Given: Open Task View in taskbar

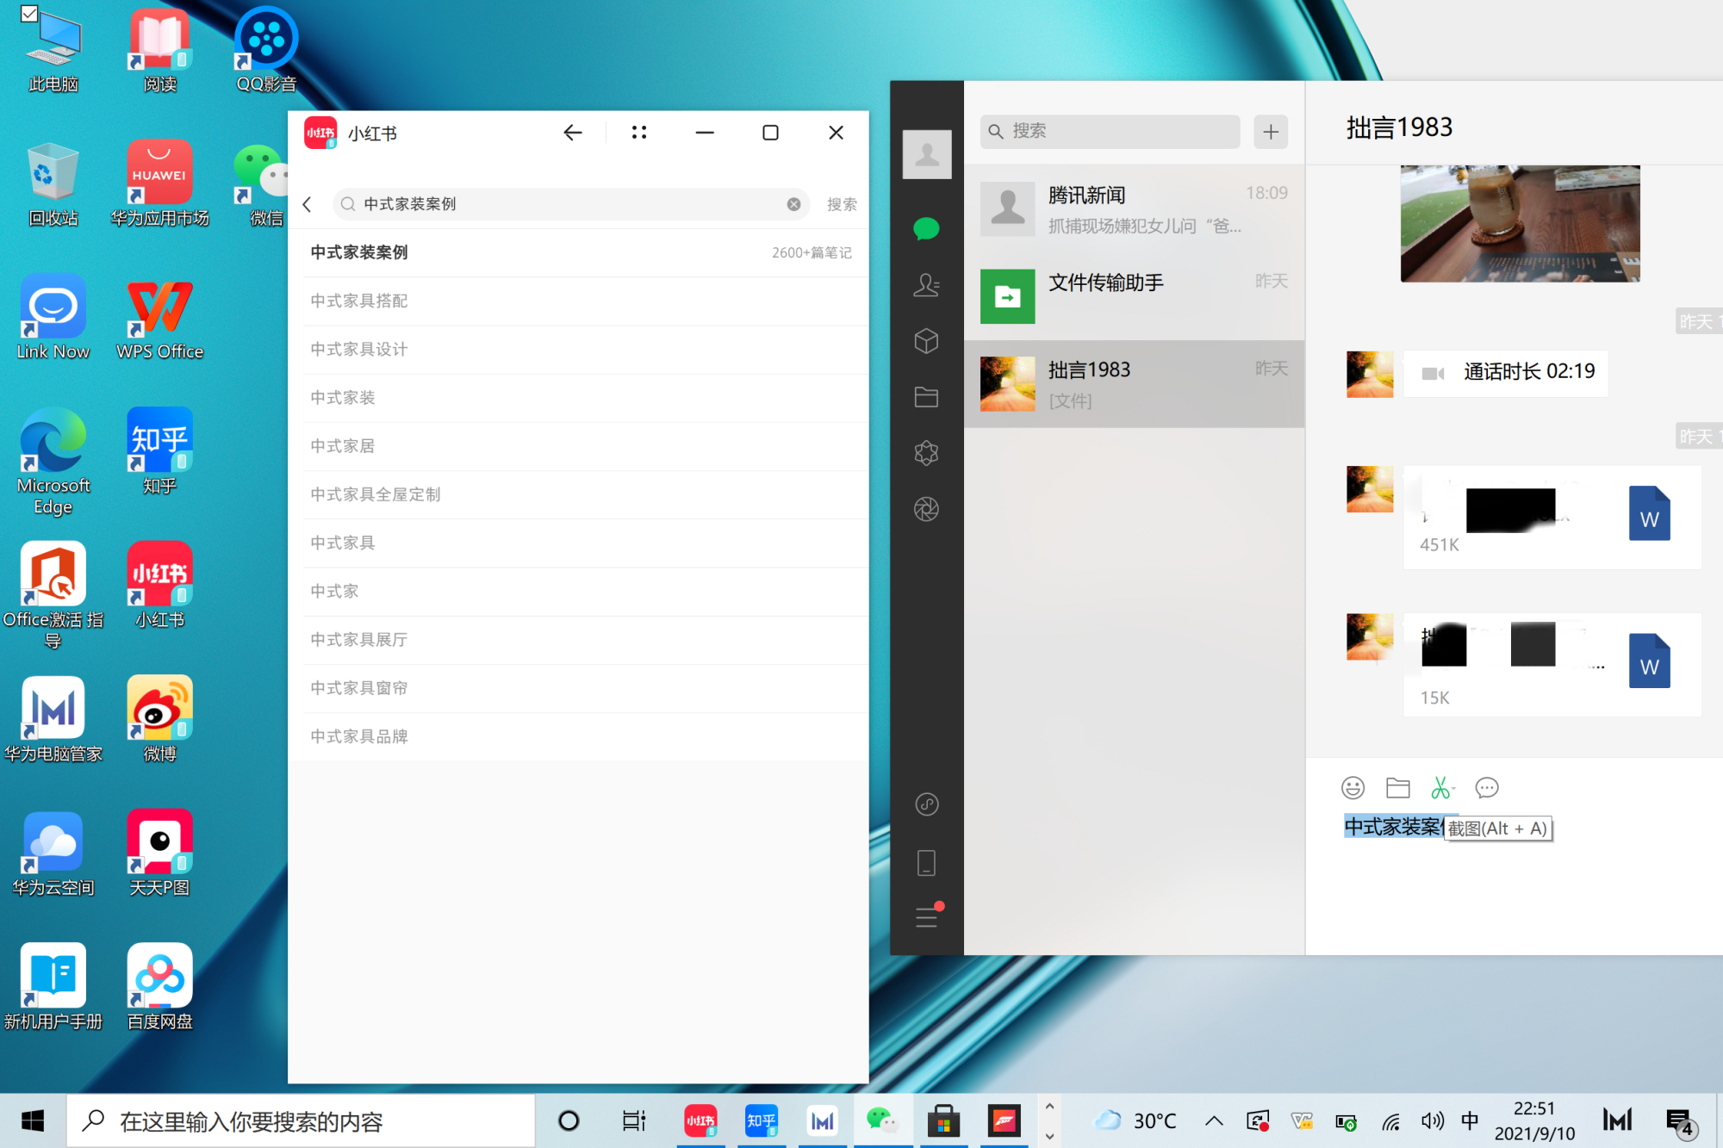Looking at the screenshot, I should 634,1120.
